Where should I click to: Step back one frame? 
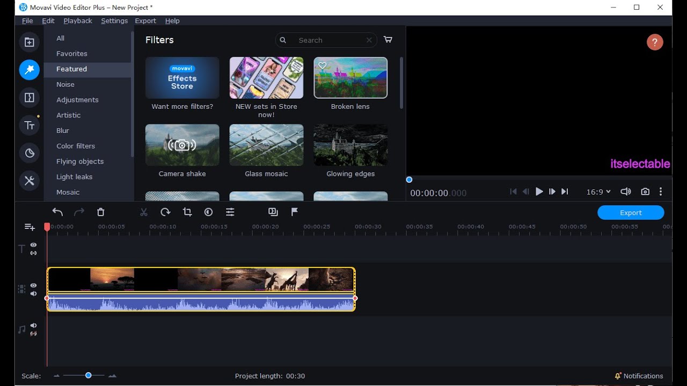point(526,192)
